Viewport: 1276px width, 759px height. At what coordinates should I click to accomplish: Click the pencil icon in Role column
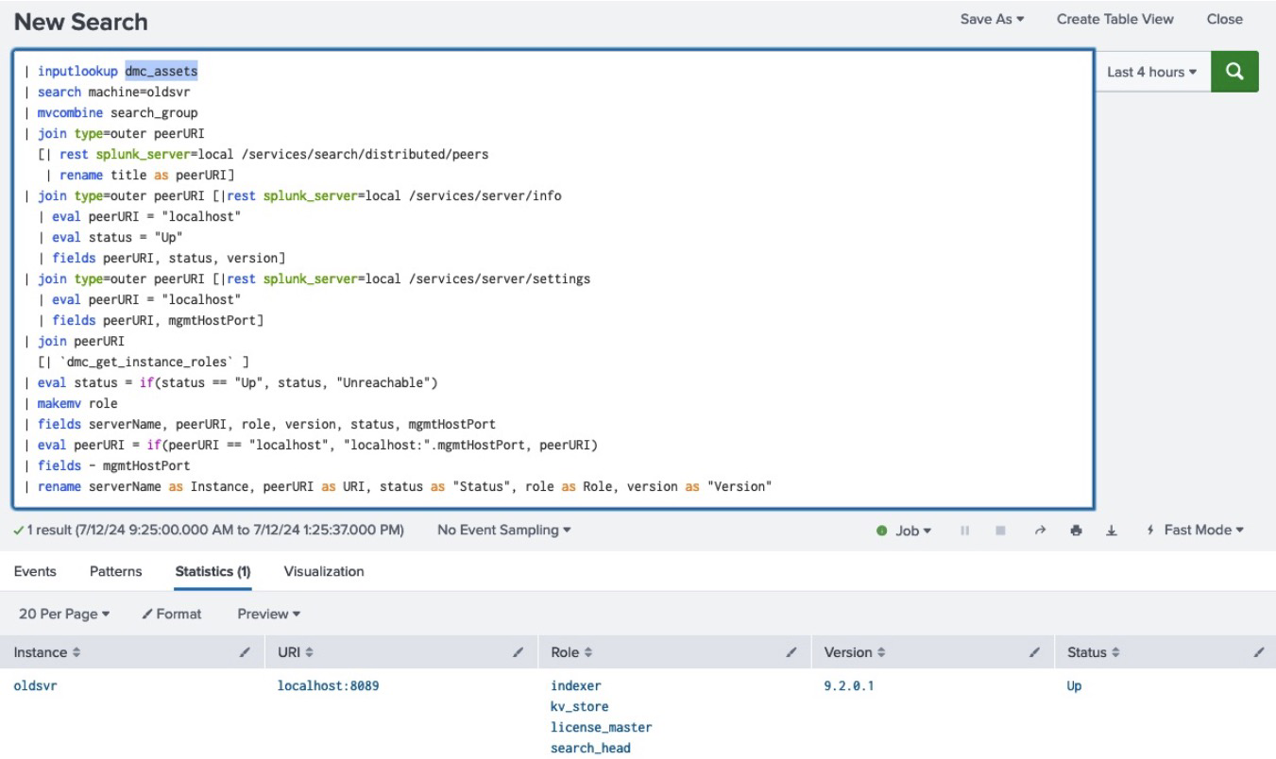(791, 652)
